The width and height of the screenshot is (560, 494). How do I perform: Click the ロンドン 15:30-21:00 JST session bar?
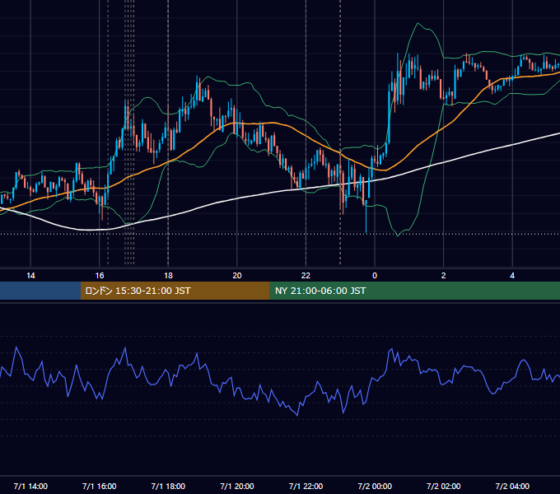tap(175, 291)
